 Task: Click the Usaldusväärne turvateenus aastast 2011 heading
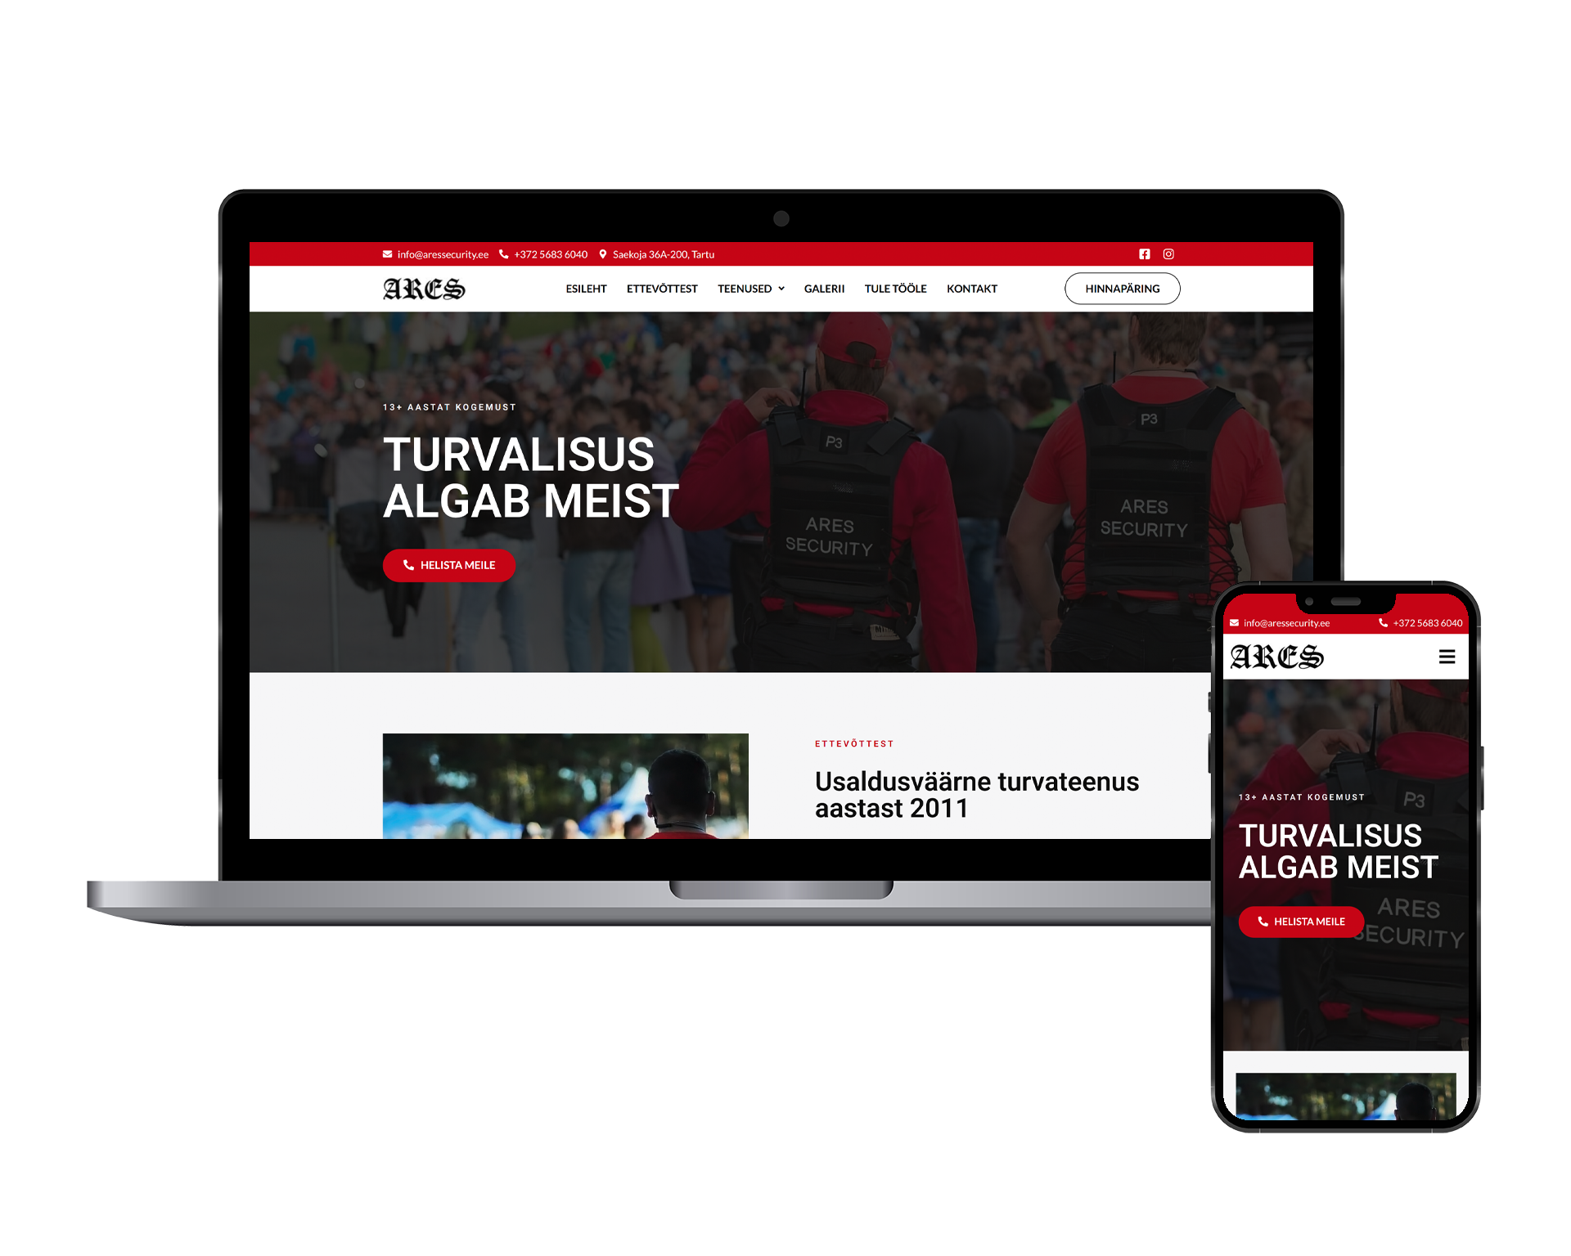coord(976,795)
